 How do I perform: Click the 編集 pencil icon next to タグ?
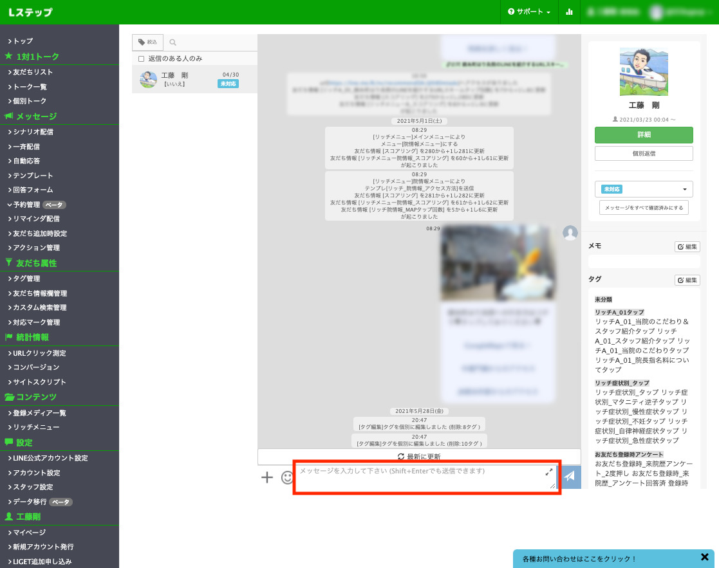pos(687,280)
